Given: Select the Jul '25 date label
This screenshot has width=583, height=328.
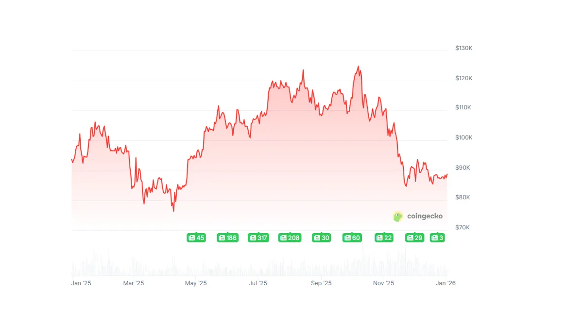Looking at the screenshot, I should (x=258, y=283).
